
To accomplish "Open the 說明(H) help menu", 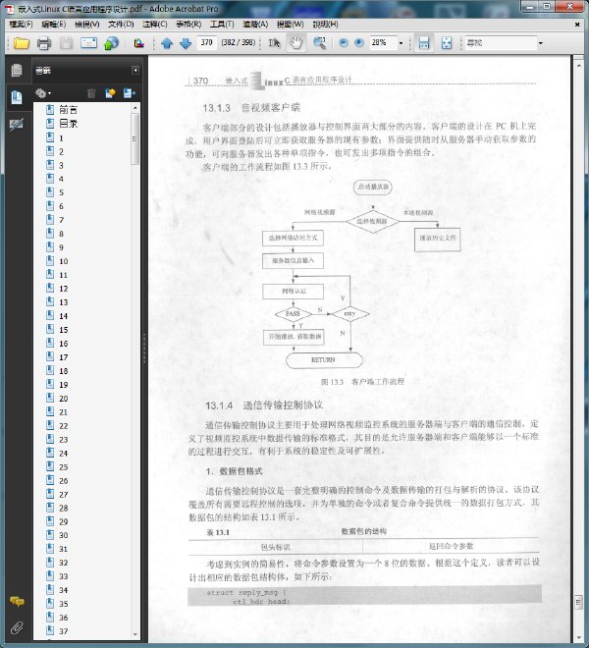I will (x=325, y=25).
